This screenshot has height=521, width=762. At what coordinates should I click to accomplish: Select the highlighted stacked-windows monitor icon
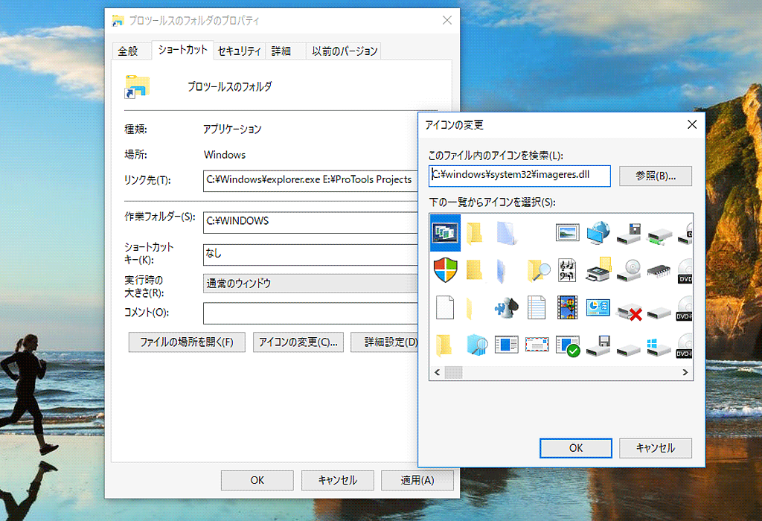click(445, 232)
